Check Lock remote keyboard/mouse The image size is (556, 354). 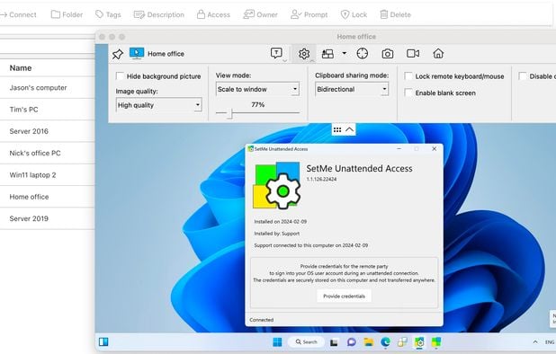click(408, 76)
